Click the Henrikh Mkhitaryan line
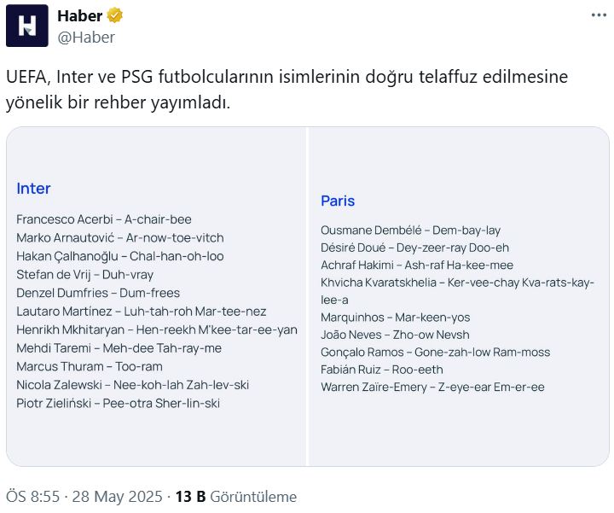614x513 pixels. click(157, 330)
